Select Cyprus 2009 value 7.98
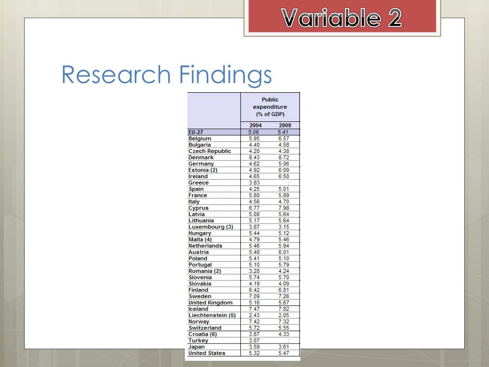This screenshot has height=367, width=489. pyautogui.click(x=284, y=208)
